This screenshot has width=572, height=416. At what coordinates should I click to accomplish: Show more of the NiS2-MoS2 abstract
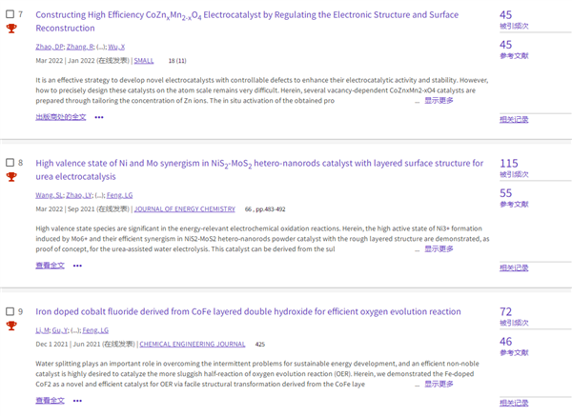[439, 248]
